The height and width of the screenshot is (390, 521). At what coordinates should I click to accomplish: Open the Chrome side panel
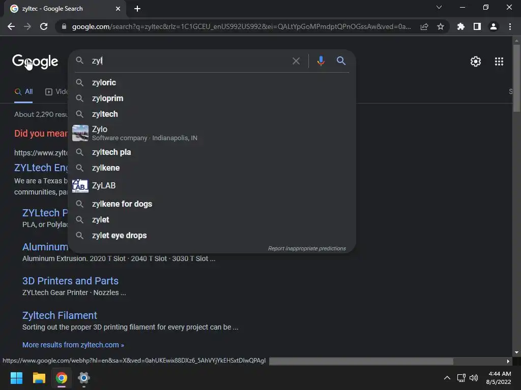click(477, 26)
